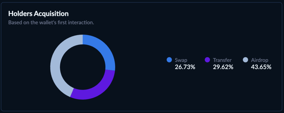Image resolution: width=284 pixels, height=113 pixels.
Task: Click the bottom of the purple Transfer arc
Action: click(x=87, y=94)
